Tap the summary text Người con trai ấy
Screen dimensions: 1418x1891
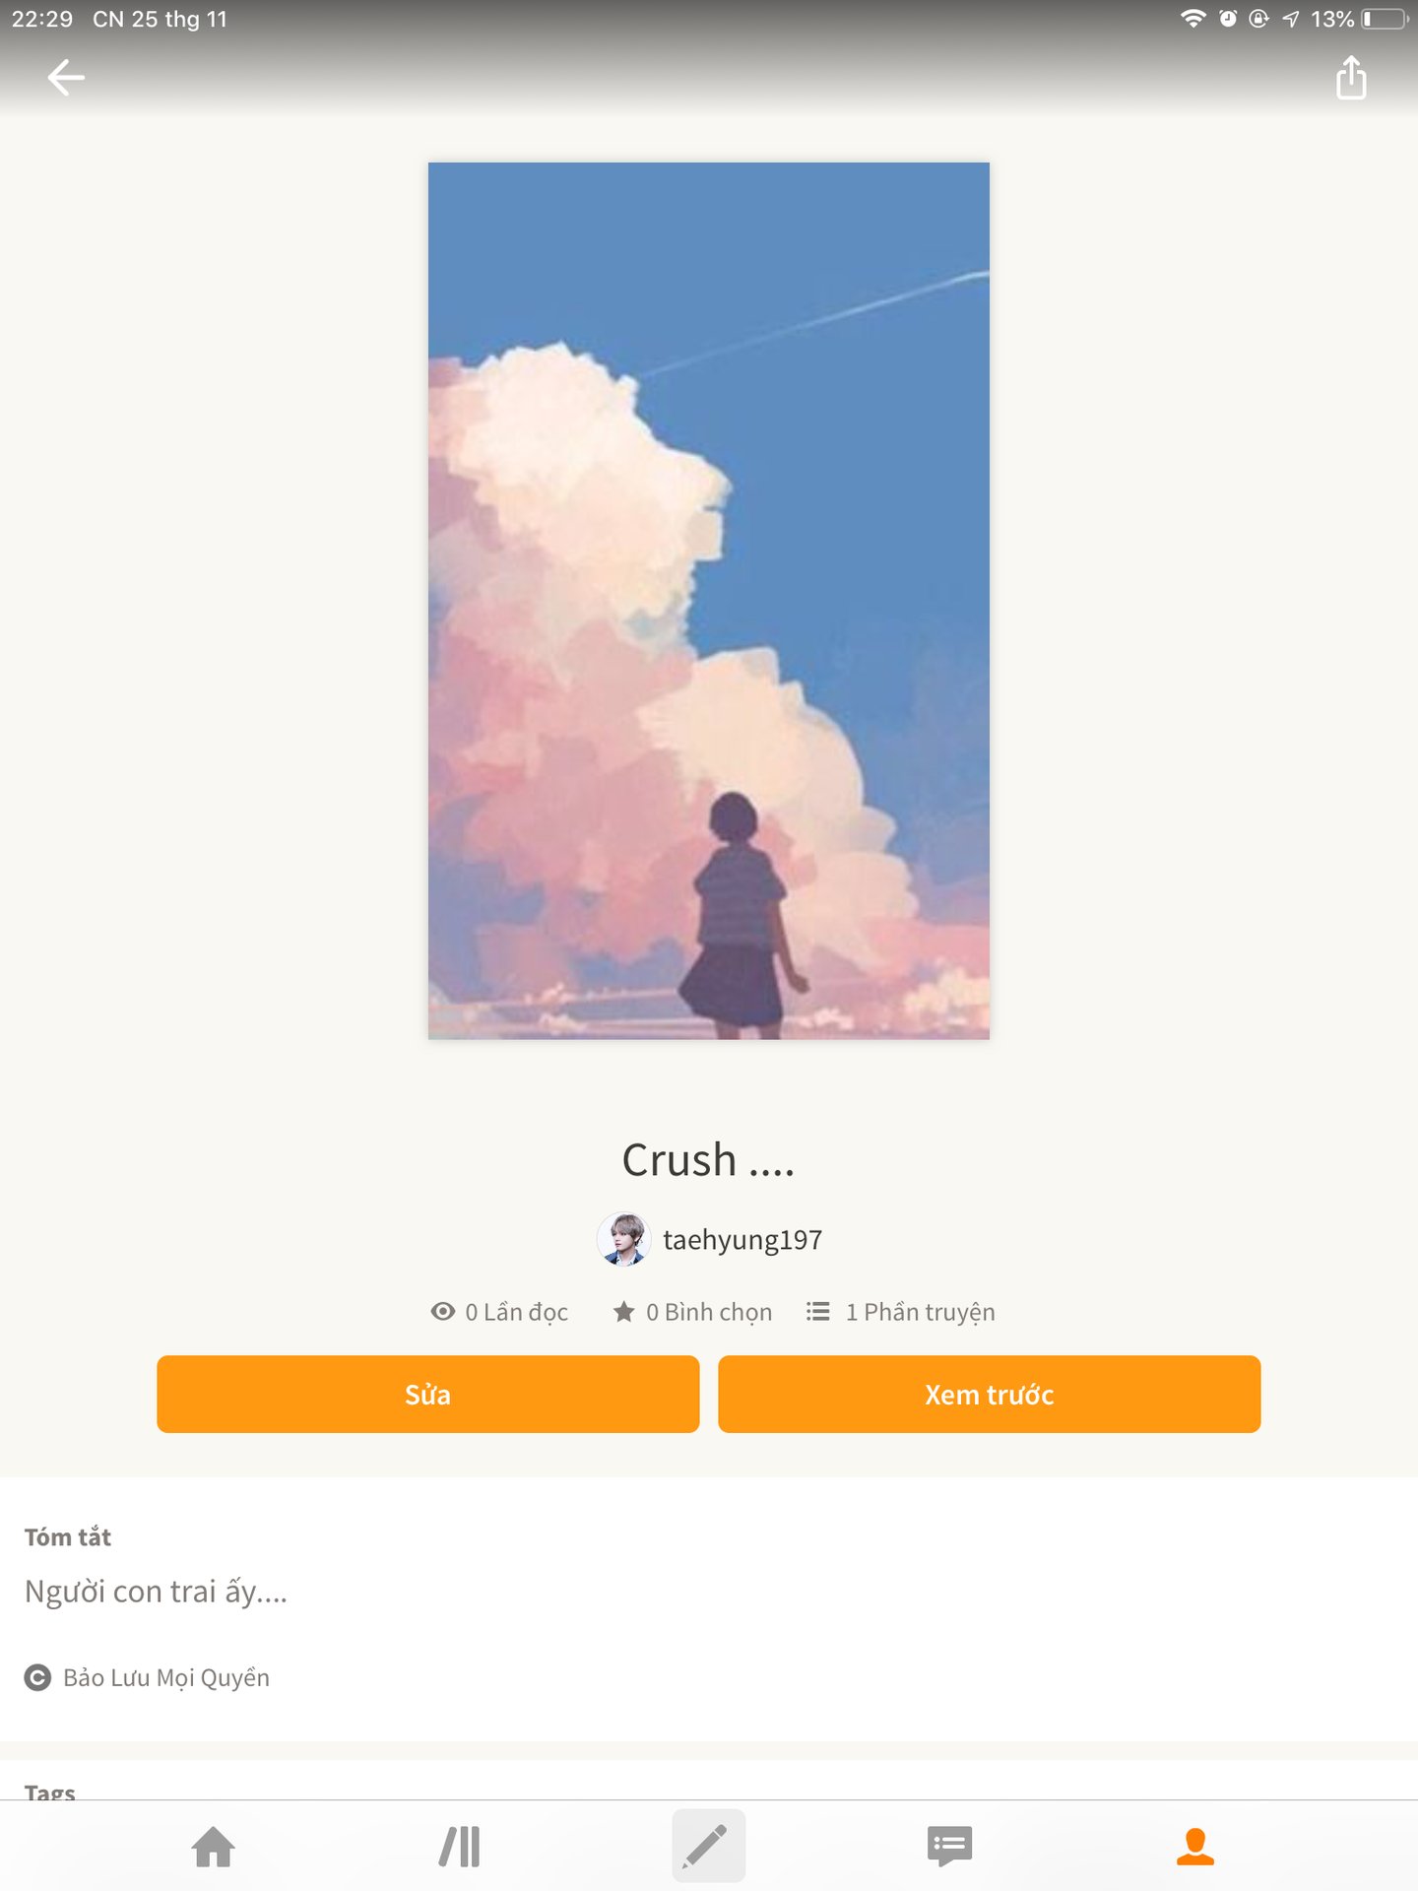tap(156, 1592)
